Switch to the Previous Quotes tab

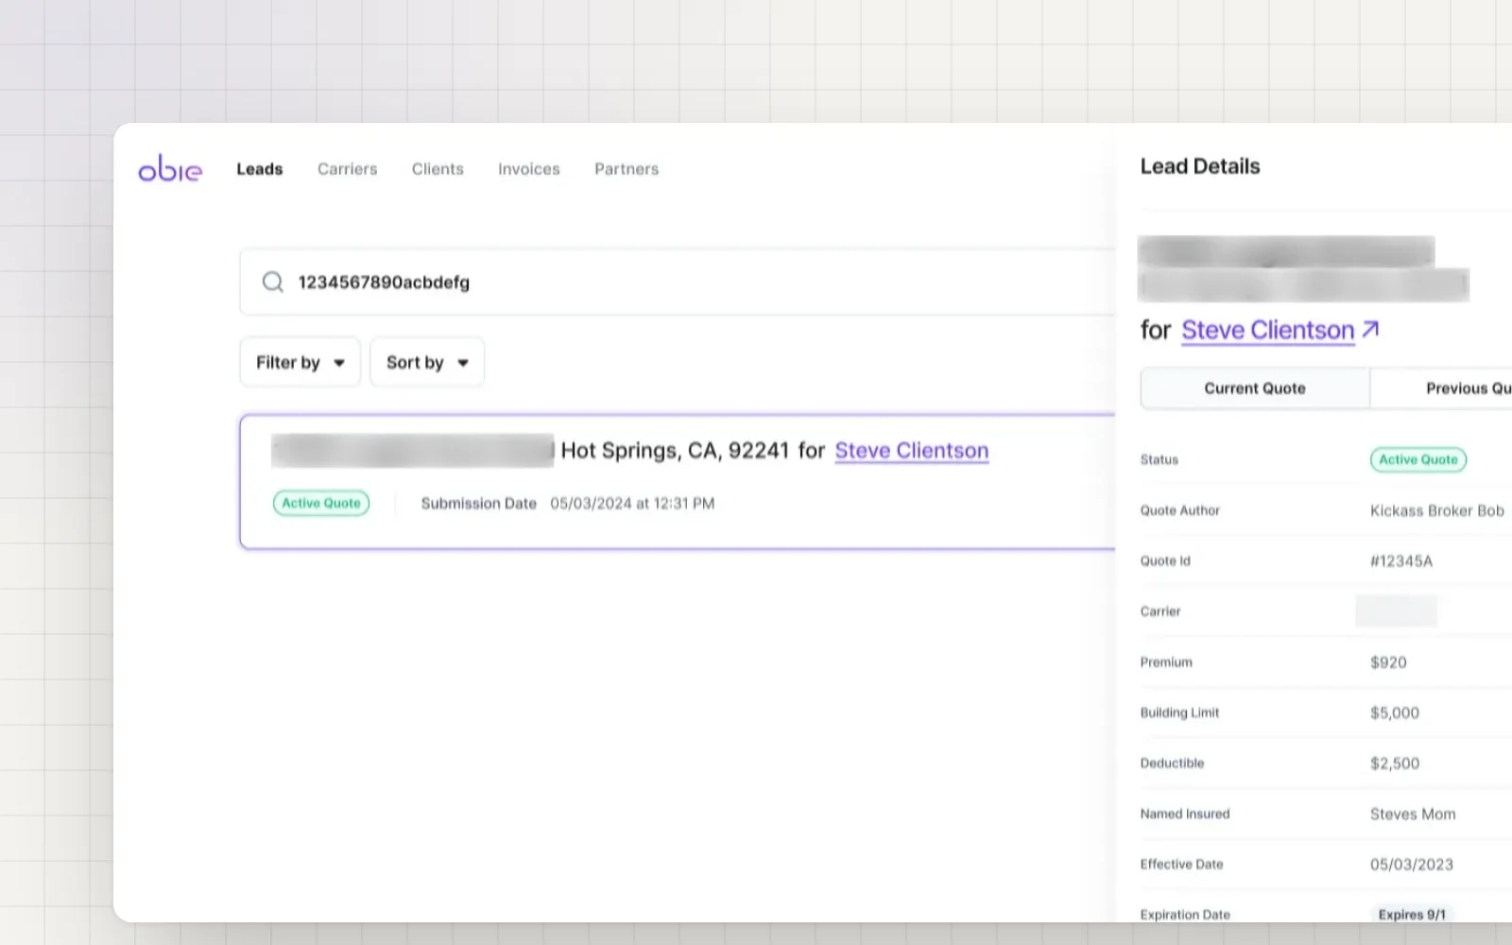click(1441, 388)
